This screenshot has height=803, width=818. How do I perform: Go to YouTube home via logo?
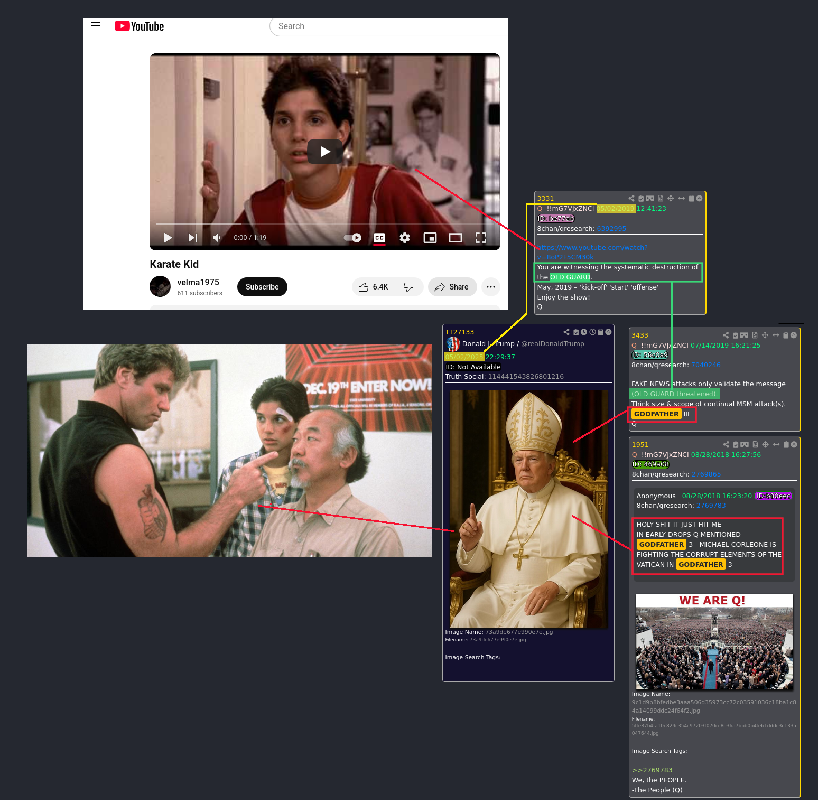coord(140,26)
